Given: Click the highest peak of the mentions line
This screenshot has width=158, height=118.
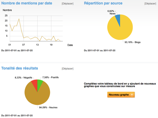Looking at the screenshot, I should (x=19, y=19).
